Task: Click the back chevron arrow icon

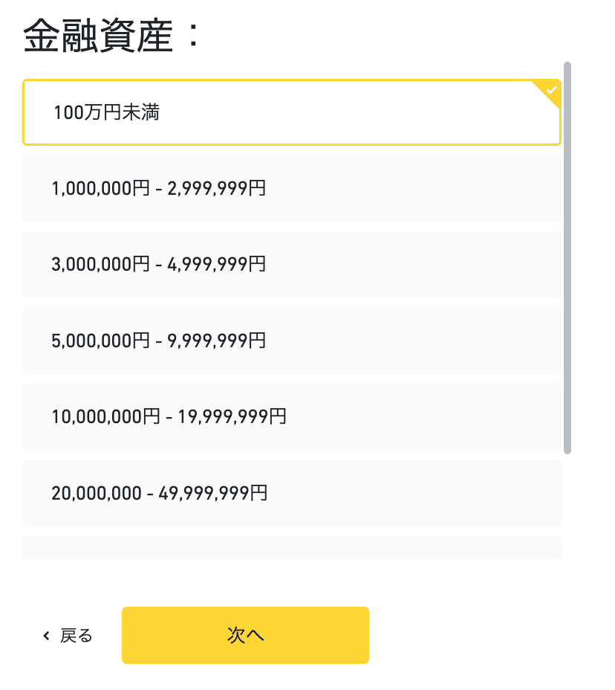Action: pos(46,636)
